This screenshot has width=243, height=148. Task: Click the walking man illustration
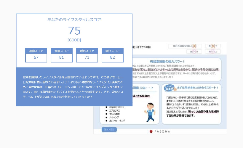point(150,112)
